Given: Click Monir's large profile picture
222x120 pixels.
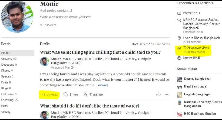Looking at the screenshot, I should pyautogui.click(x=17, y=17).
